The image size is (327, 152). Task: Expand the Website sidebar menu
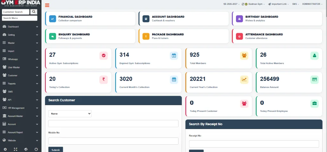pos(21,140)
